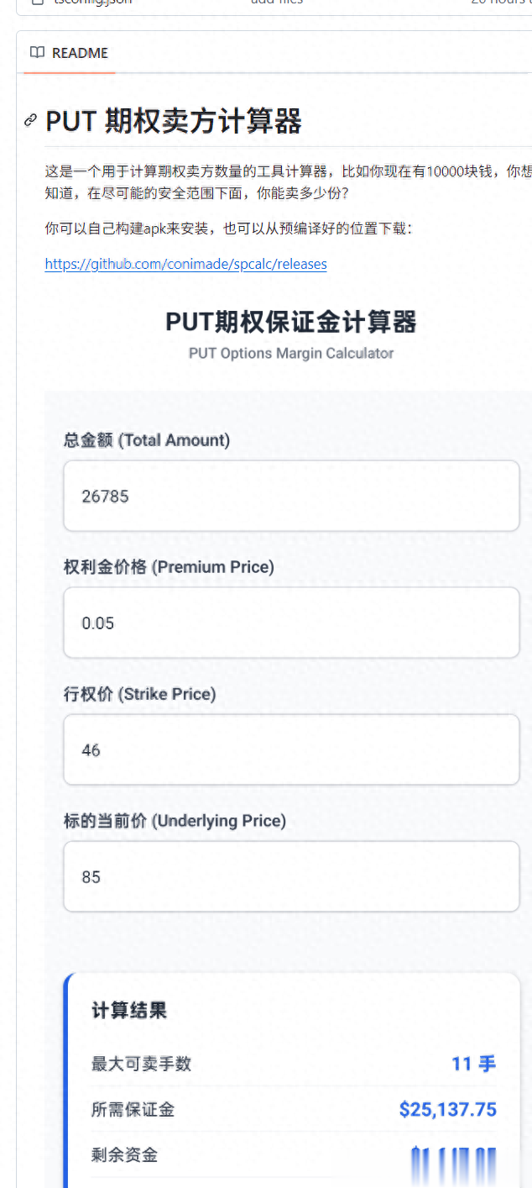Click the README book icon
The width and height of the screenshot is (532, 1188).
click(37, 53)
